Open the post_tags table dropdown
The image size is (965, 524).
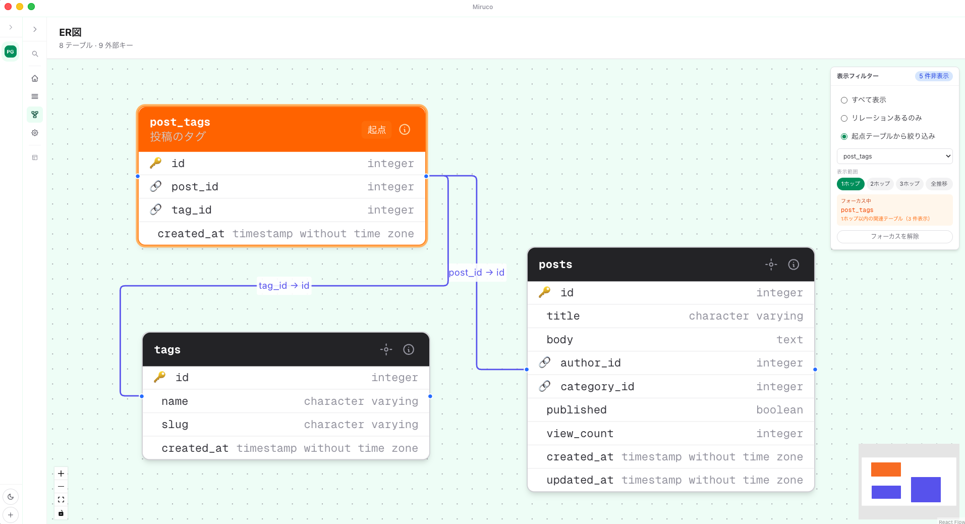point(894,156)
